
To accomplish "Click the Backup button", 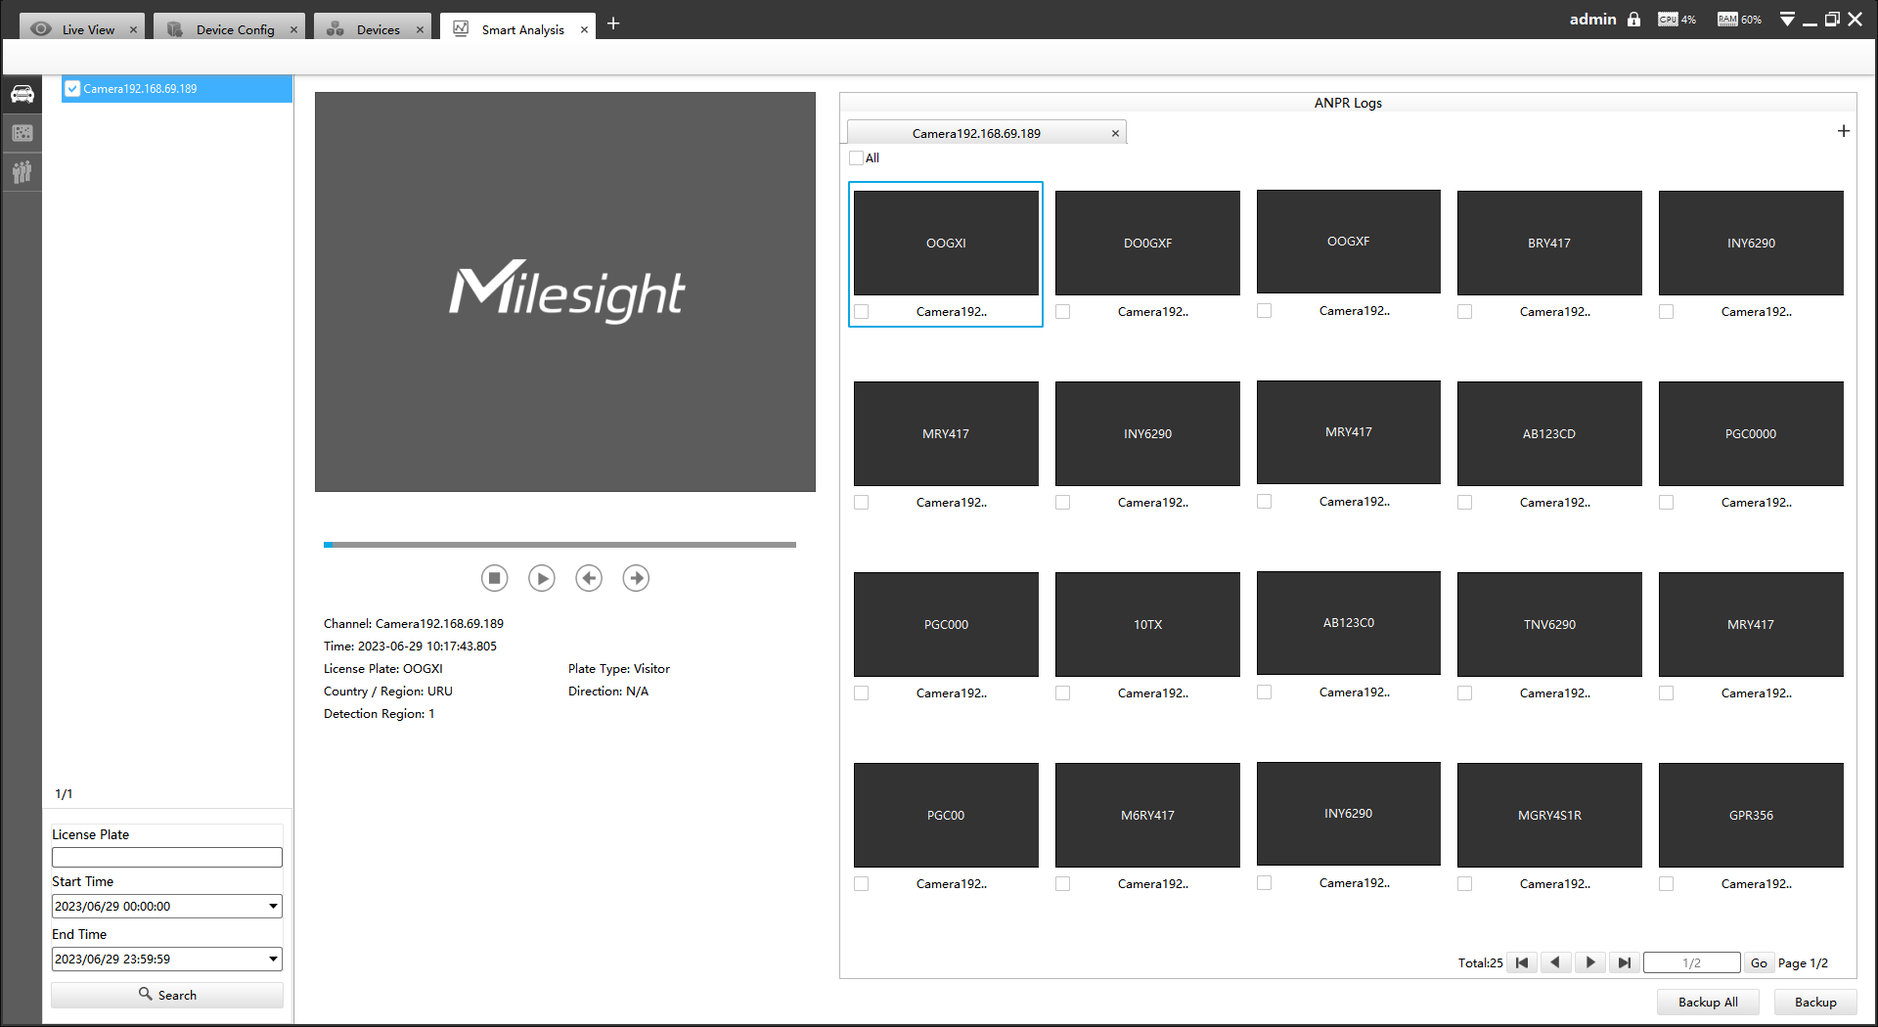I will point(1815,1003).
